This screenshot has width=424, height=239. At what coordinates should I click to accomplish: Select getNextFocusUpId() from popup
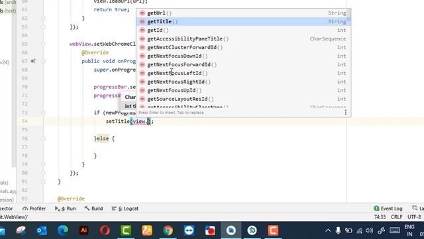pos(242,90)
